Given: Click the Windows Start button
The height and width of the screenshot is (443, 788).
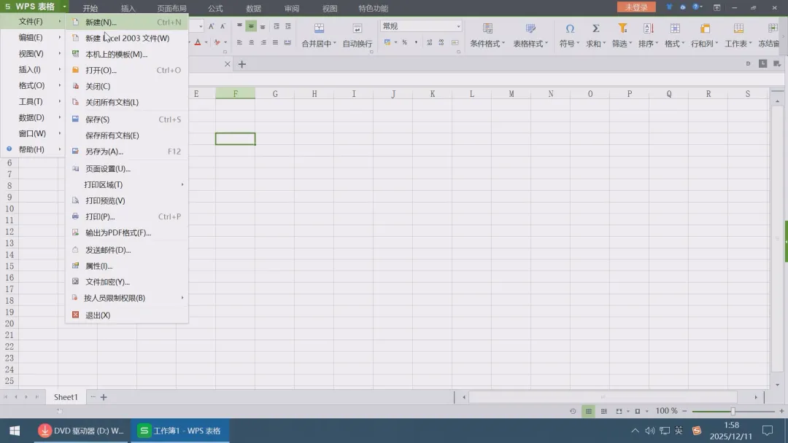Looking at the screenshot, I should (15, 431).
